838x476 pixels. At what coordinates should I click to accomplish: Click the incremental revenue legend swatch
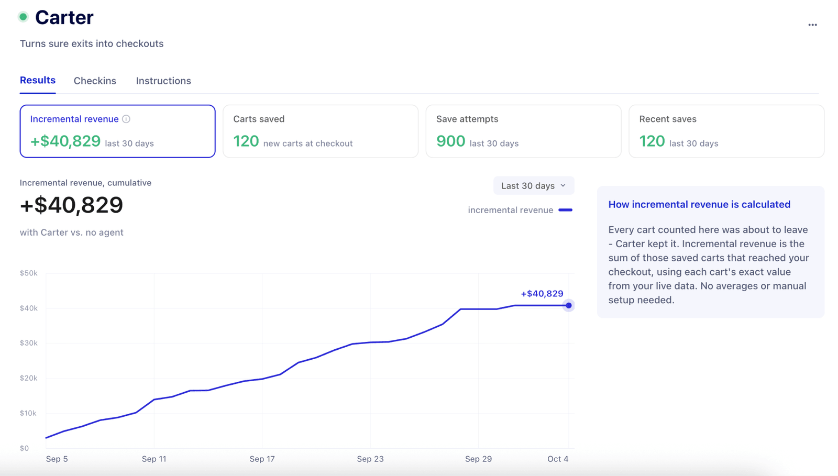click(566, 210)
